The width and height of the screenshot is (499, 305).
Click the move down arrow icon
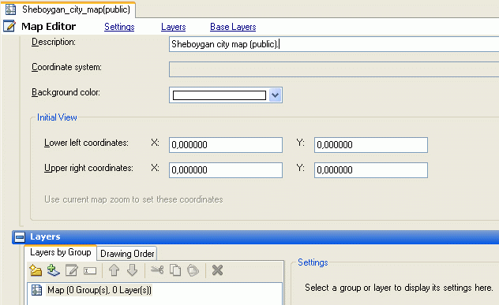pos(132,270)
